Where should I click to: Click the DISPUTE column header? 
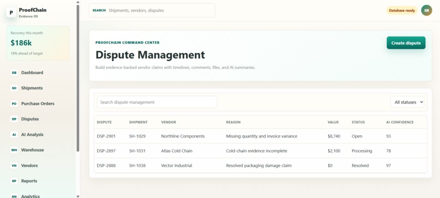pos(104,122)
